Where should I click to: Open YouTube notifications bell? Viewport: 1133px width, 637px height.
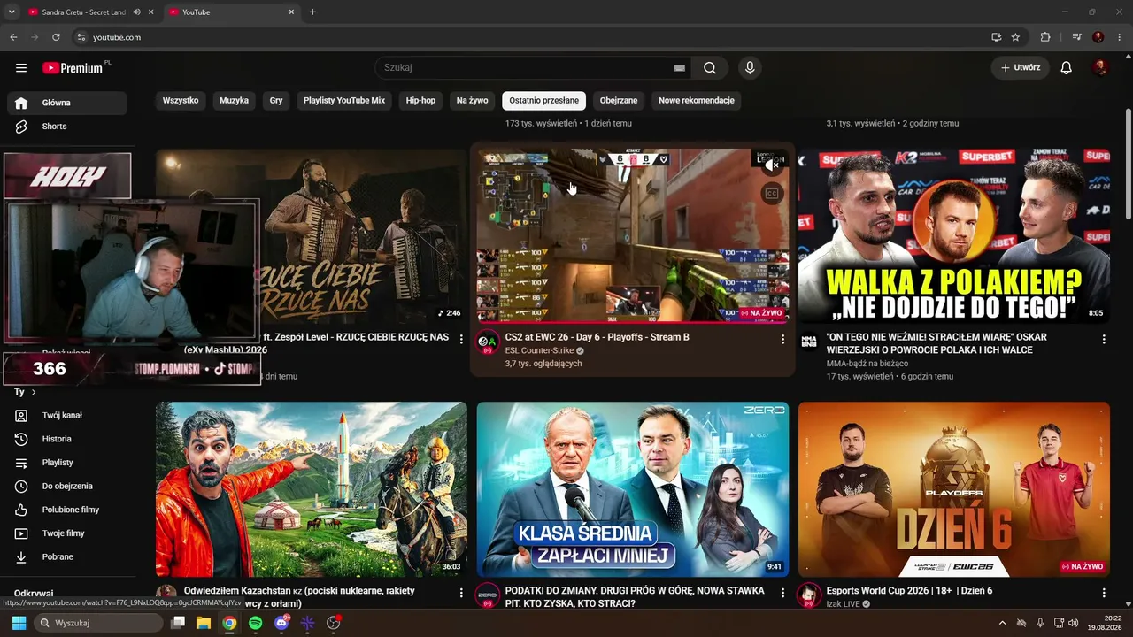(1067, 68)
